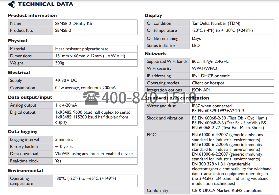Click the "Logging interval" label cell
279x195 pixels.
point(30,139)
